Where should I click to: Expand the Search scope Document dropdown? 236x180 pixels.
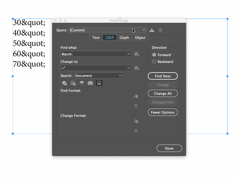[120, 75]
